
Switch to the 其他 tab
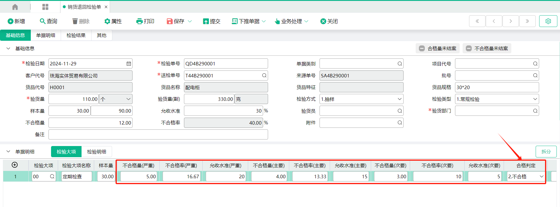point(101,35)
